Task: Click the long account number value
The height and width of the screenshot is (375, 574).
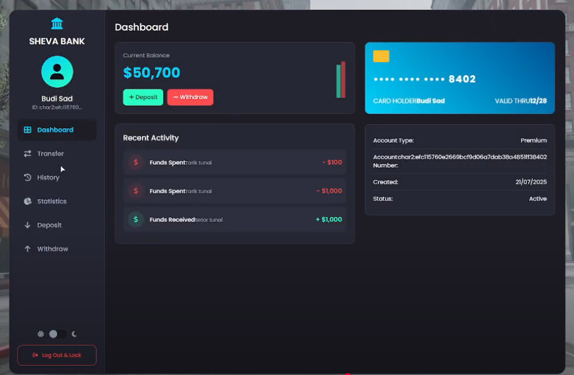Action: [472, 157]
